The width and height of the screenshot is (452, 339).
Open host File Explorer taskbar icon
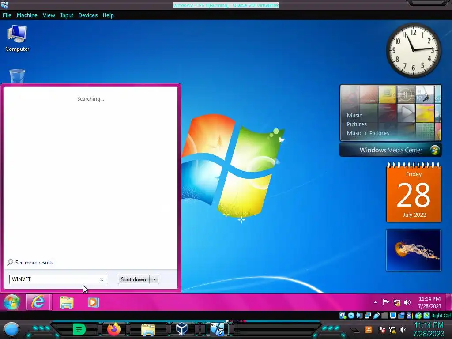[148, 329]
